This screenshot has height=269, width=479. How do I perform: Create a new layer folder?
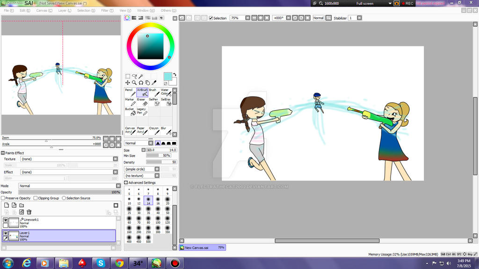click(22, 205)
